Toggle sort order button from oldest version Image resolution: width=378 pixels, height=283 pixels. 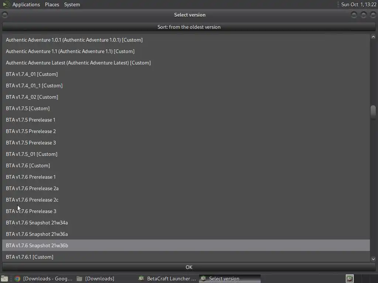[189, 27]
